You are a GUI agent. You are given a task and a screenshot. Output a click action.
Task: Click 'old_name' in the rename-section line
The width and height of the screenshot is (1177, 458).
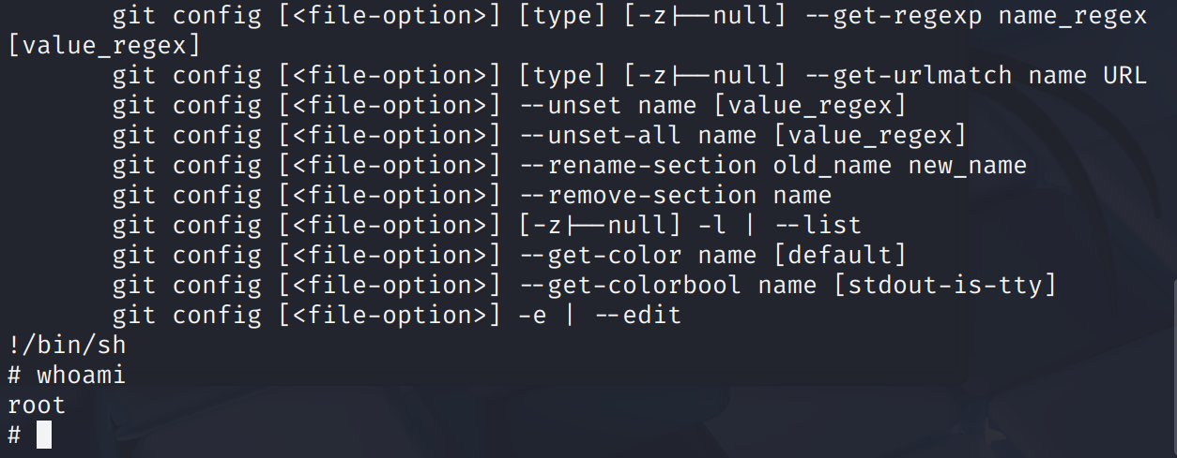point(833,166)
